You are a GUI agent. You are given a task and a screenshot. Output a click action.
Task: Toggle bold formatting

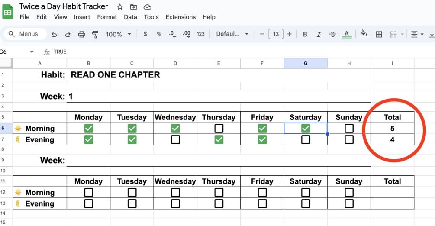pos(305,34)
